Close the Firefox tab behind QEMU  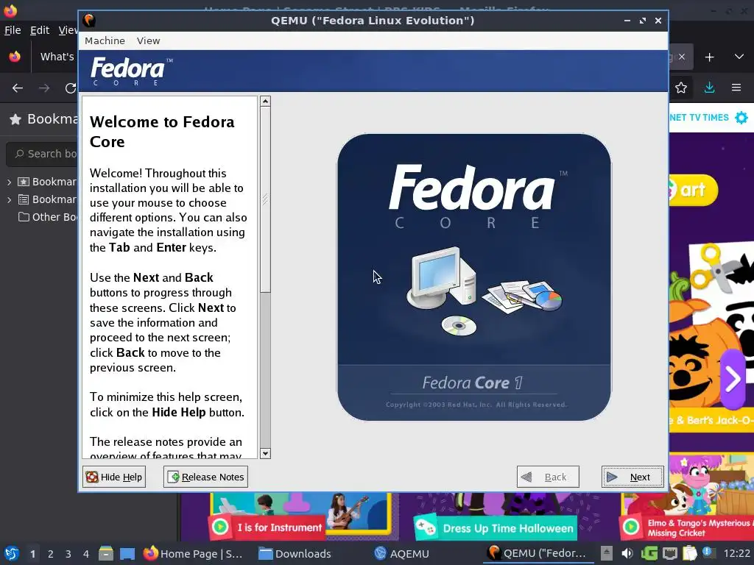[682, 57]
